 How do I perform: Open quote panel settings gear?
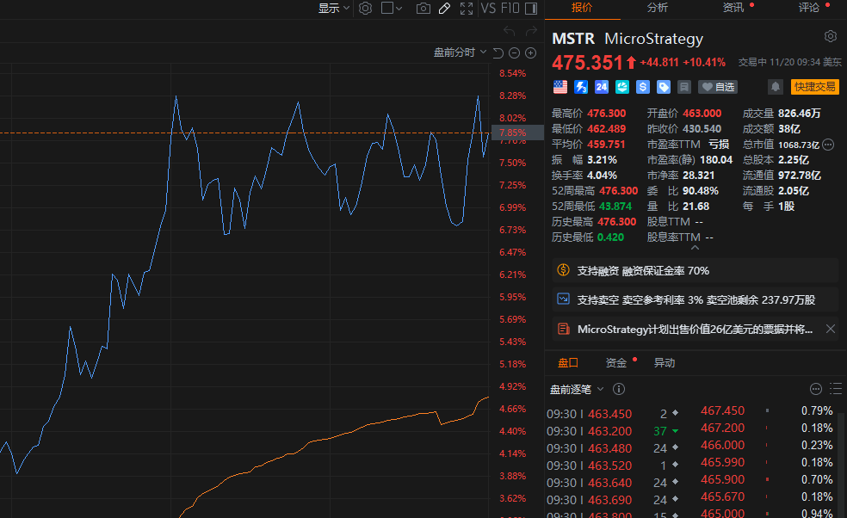(x=831, y=36)
